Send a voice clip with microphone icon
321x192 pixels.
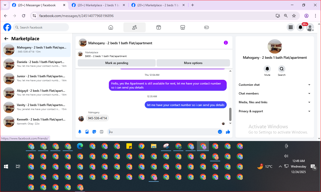80,132
